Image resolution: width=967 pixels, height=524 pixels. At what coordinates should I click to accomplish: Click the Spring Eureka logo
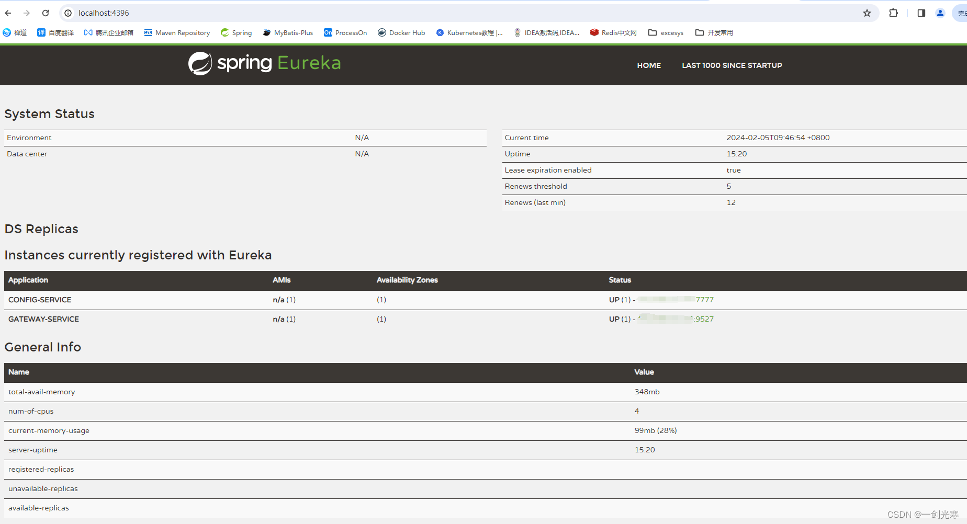pyautogui.click(x=264, y=63)
